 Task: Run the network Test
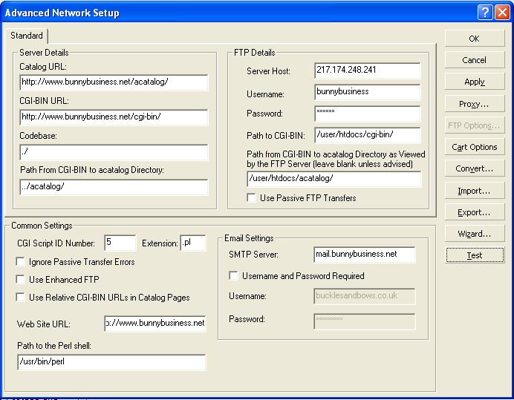pyautogui.click(x=475, y=255)
